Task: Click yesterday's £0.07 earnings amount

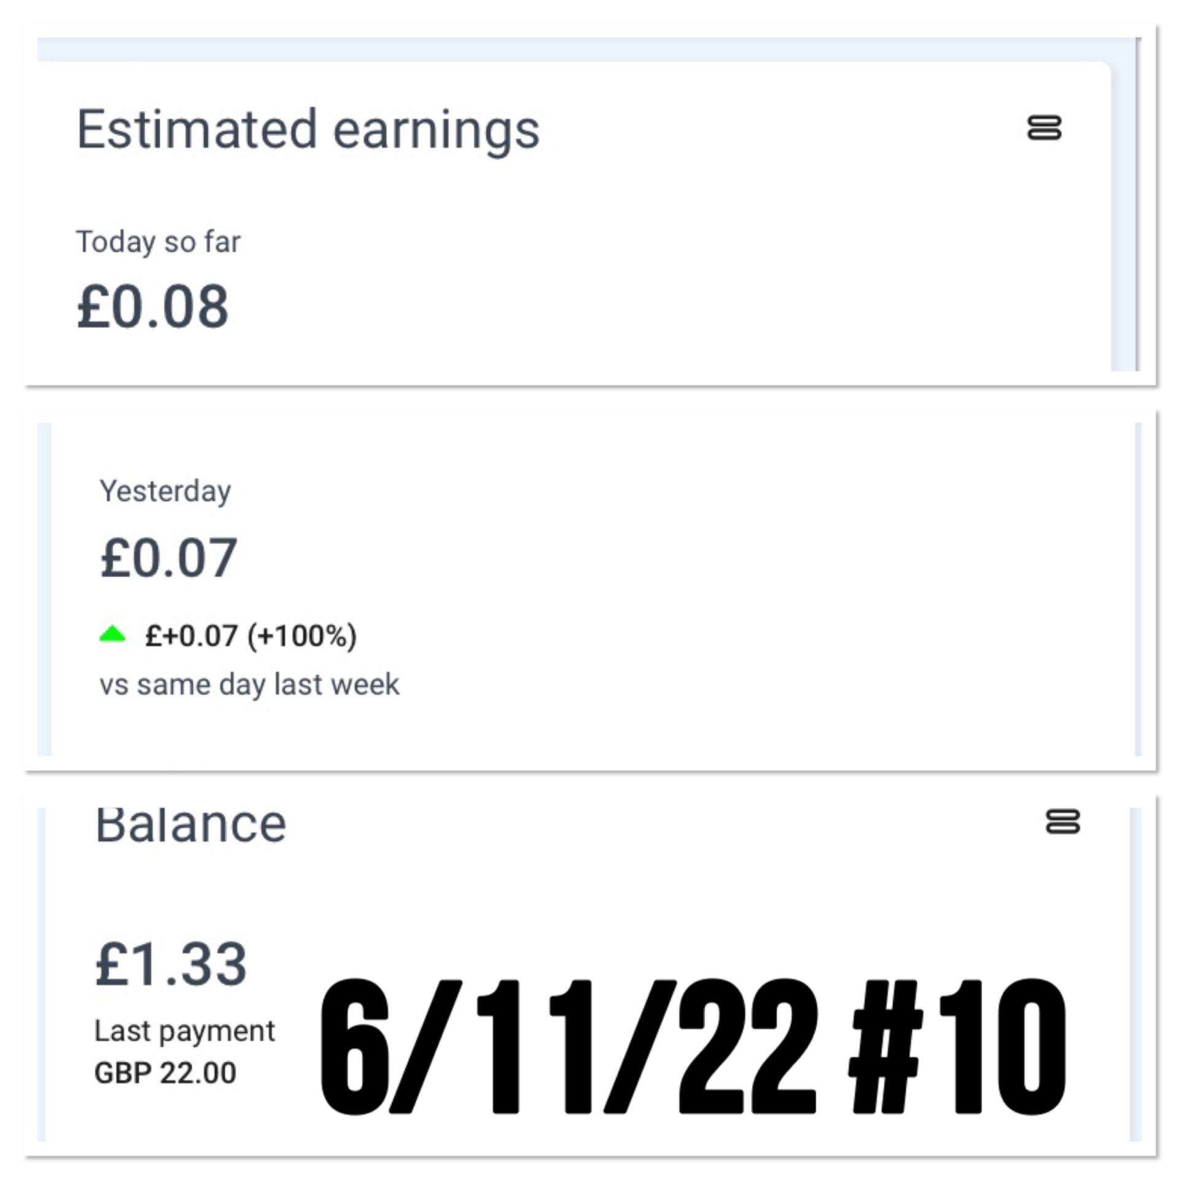Action: (x=169, y=558)
